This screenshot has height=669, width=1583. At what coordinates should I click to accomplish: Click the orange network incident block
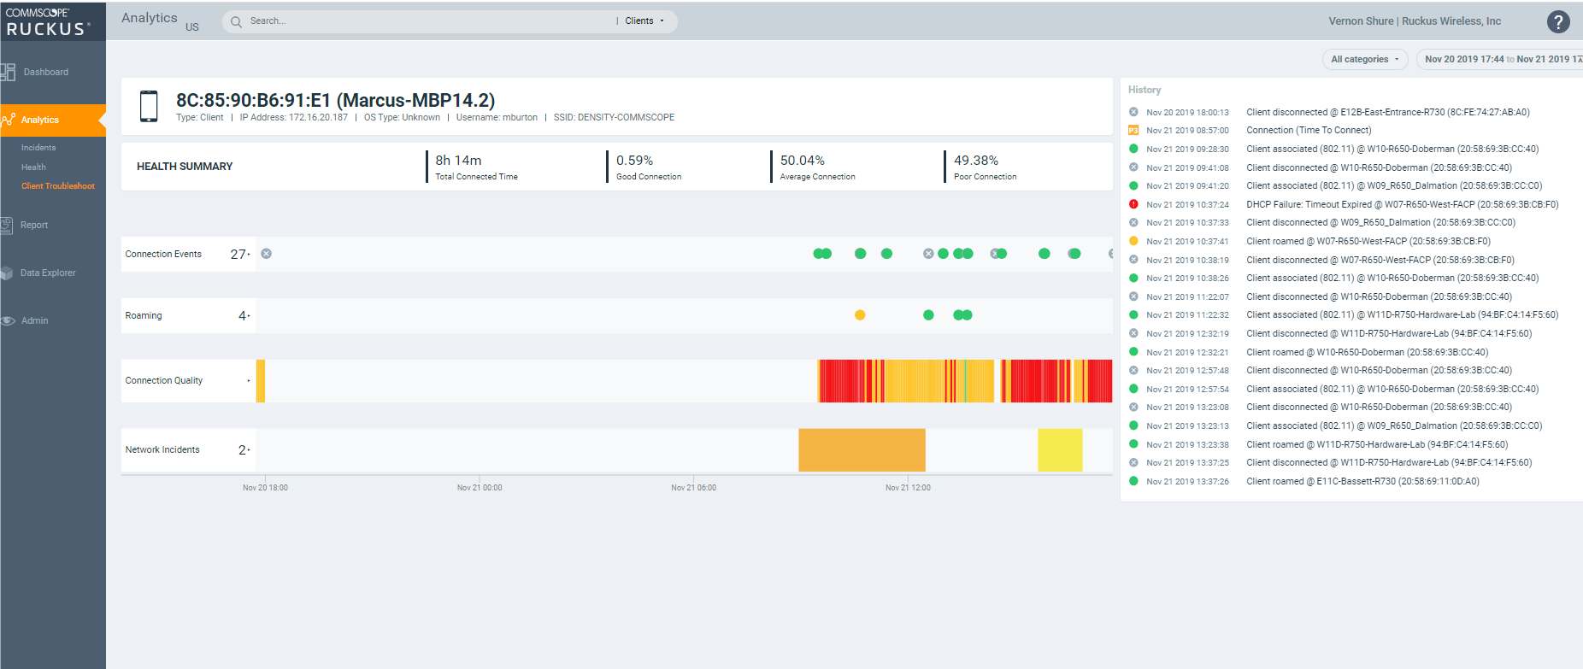[x=862, y=450]
